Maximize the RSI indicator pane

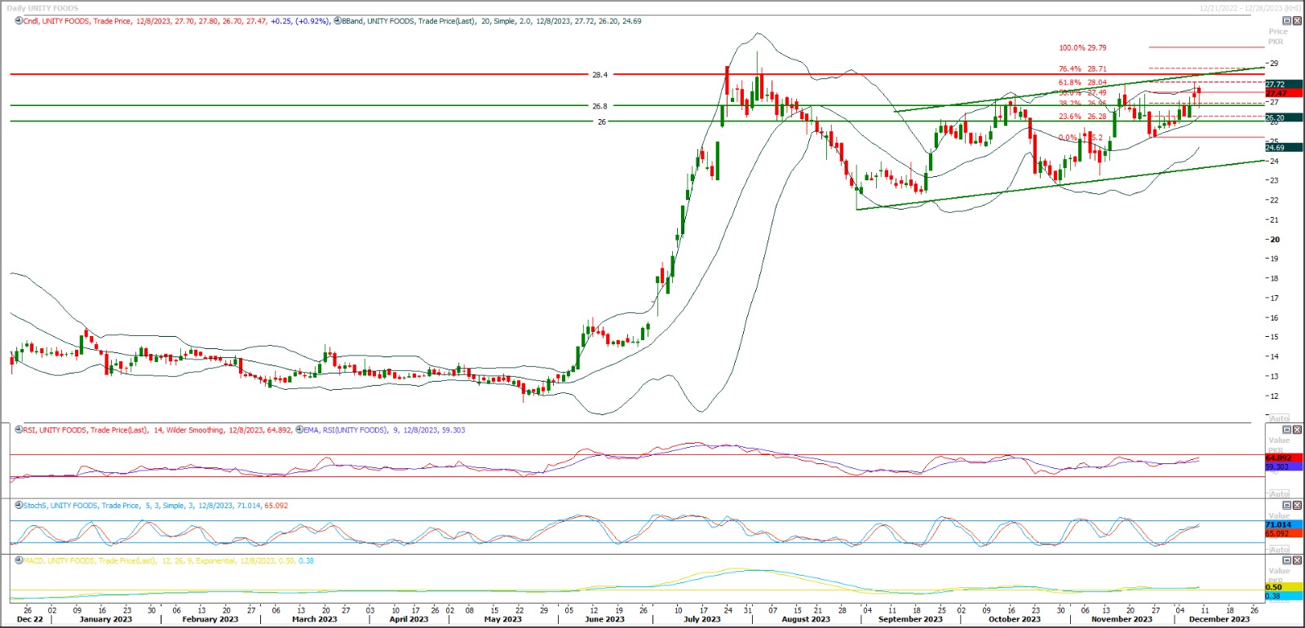point(1287,430)
